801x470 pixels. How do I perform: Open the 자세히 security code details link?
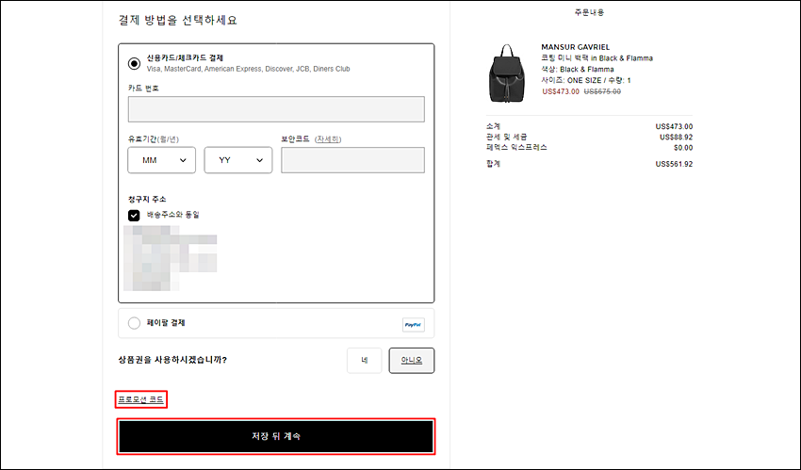pos(328,138)
